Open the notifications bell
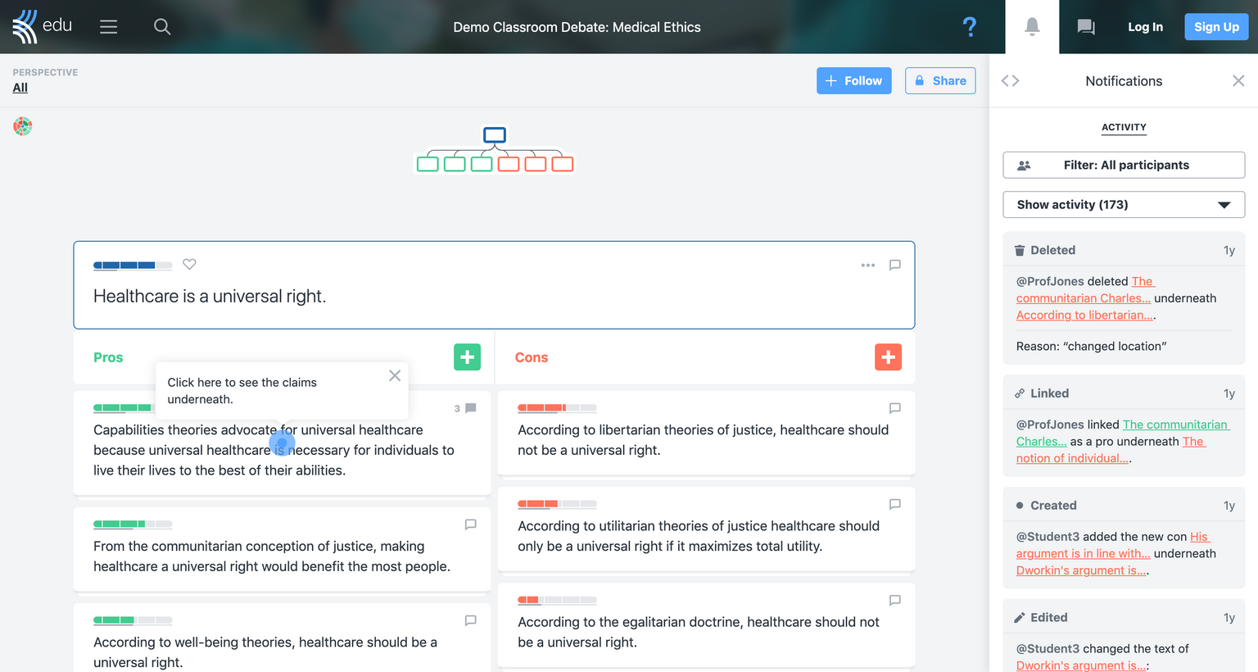Screen dimensions: 1258x672 click(1032, 26)
